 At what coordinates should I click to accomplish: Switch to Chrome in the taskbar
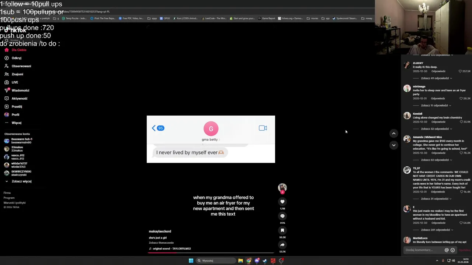click(x=249, y=261)
